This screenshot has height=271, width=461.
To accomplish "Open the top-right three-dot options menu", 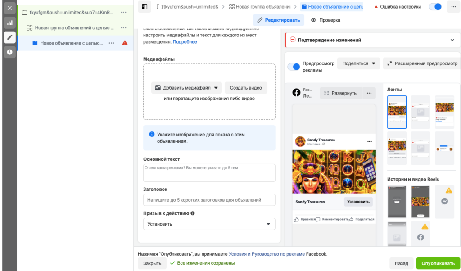I will 454,7.
